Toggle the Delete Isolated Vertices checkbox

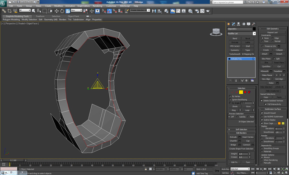point(261,101)
